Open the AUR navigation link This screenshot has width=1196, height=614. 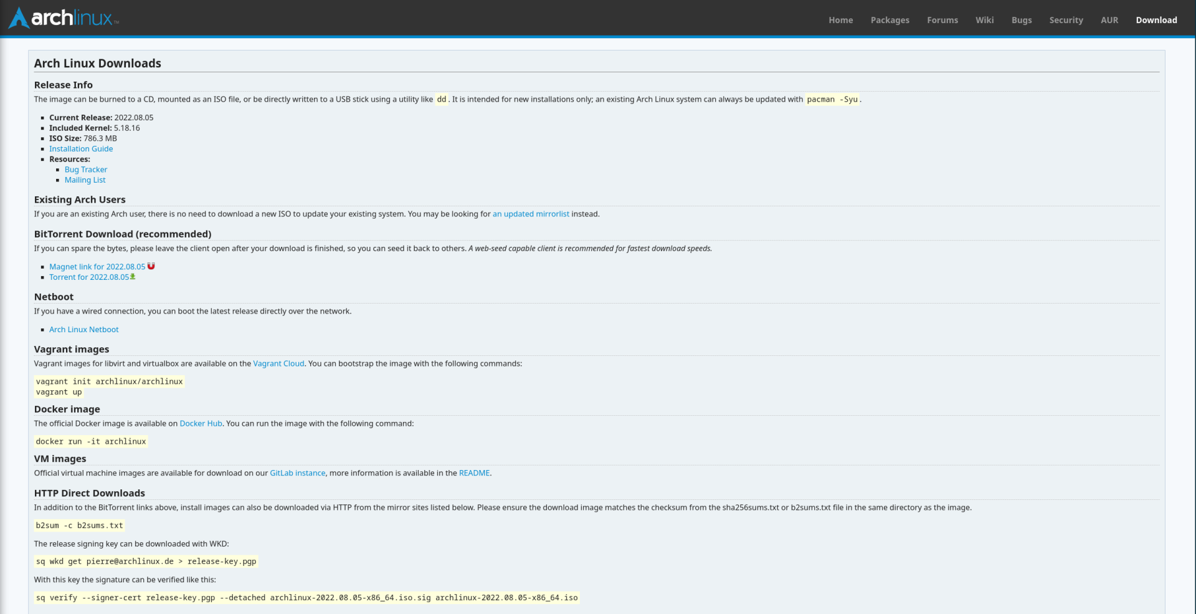click(x=1109, y=20)
